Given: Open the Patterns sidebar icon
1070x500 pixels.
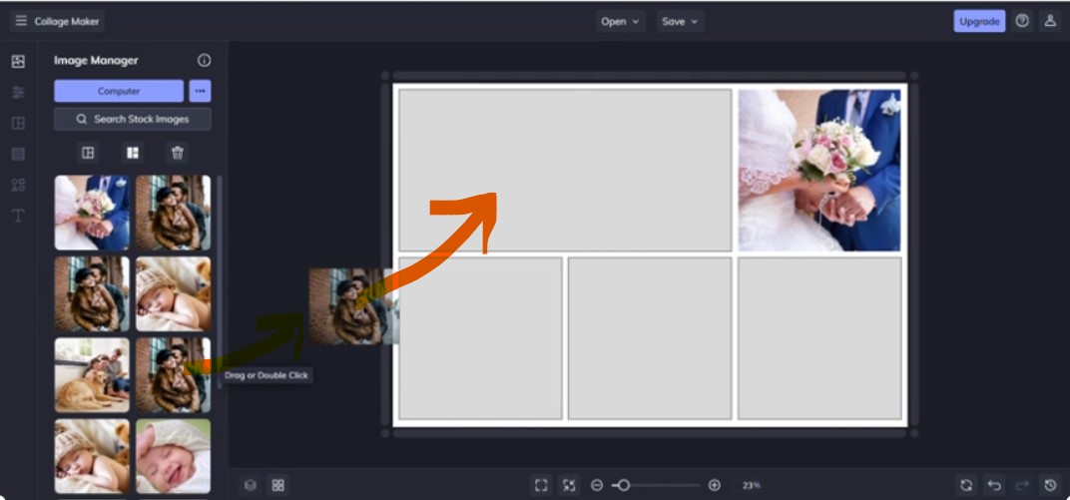Looking at the screenshot, I should click(x=18, y=154).
